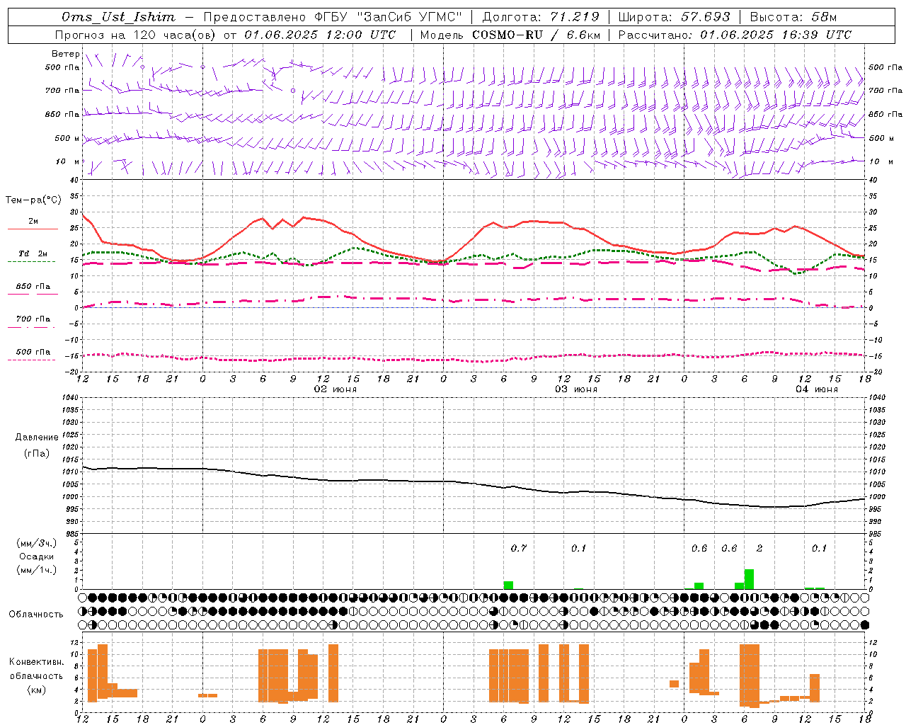Click the tallest green precipitation bar
Viewport: 906px width, 725px height.
(749, 579)
